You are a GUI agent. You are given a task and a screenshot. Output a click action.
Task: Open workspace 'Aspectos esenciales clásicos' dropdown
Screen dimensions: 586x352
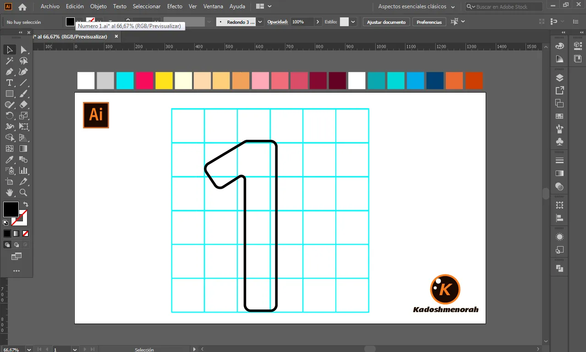click(416, 7)
